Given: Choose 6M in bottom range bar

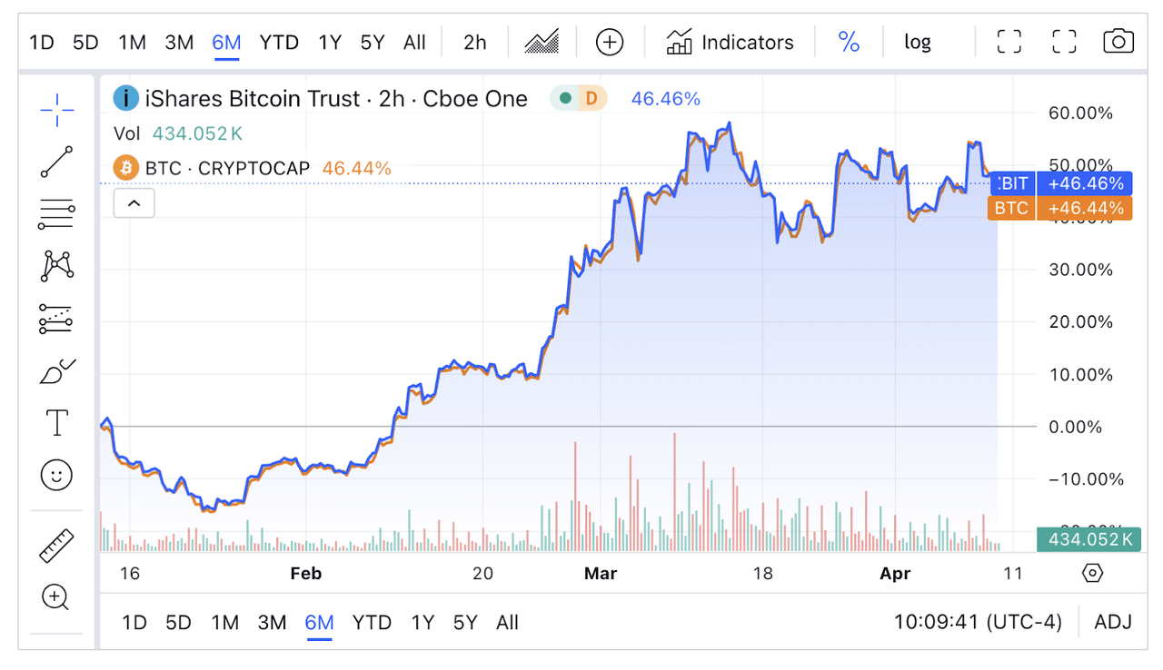Looking at the screenshot, I should (320, 623).
